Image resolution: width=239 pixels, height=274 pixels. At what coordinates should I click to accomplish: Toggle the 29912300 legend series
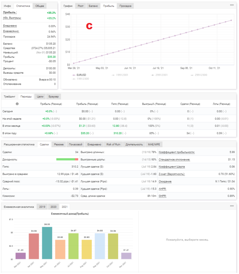(x=199, y=75)
